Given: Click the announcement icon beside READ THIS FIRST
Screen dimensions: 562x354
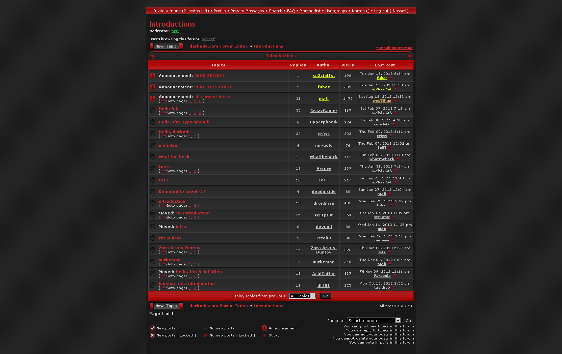Looking at the screenshot, I should pos(153,87).
